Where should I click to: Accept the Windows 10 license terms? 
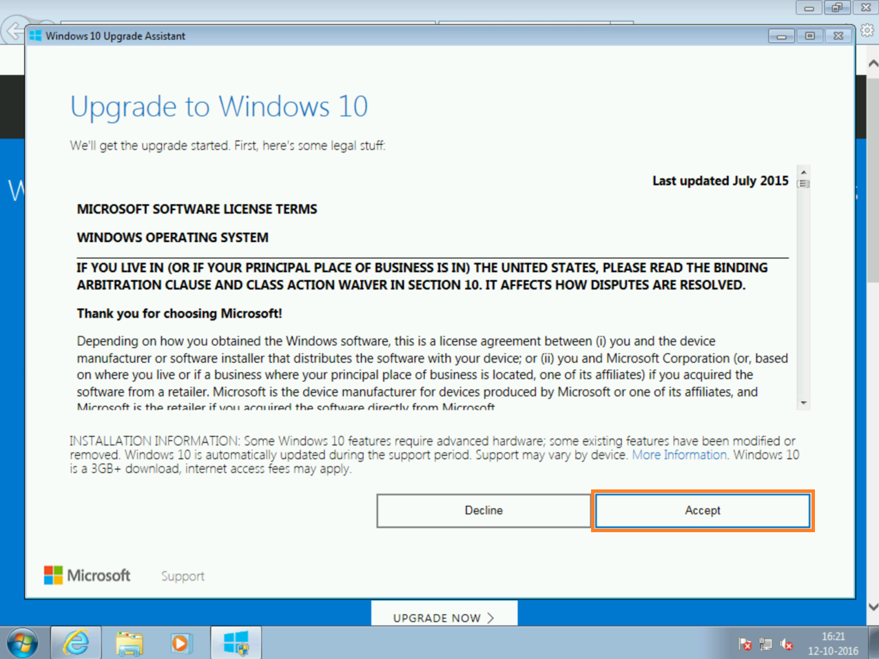(x=703, y=511)
